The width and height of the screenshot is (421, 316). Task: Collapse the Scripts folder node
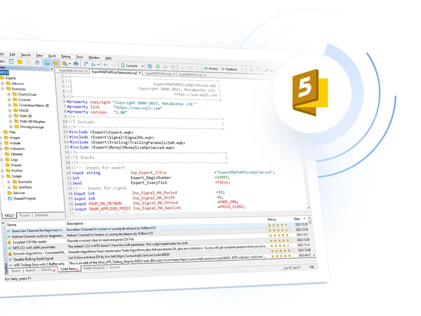(x=3, y=176)
